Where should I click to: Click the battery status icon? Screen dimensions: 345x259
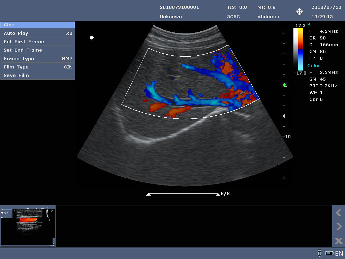pos(329,253)
